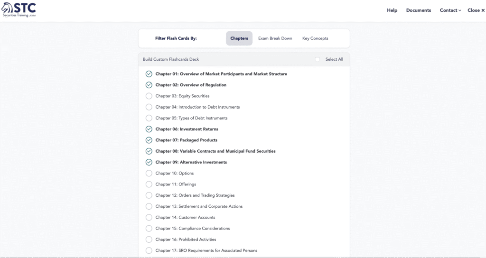Click 'Chapter 08: Variable Contracts' label text
The height and width of the screenshot is (258, 486).
215,151
